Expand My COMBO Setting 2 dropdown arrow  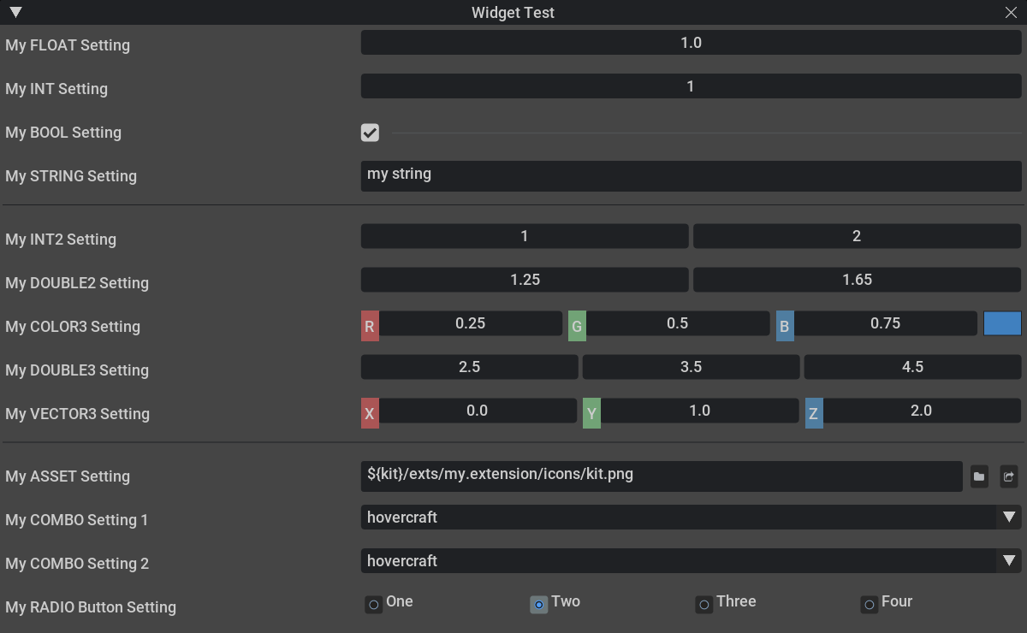point(1009,561)
